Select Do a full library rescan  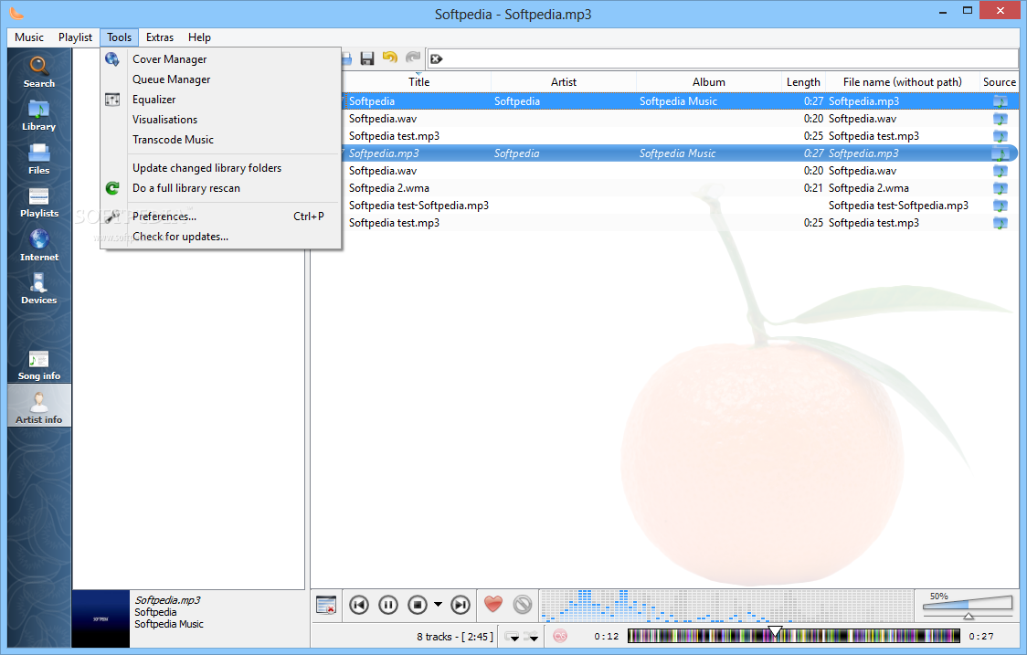(x=221, y=188)
